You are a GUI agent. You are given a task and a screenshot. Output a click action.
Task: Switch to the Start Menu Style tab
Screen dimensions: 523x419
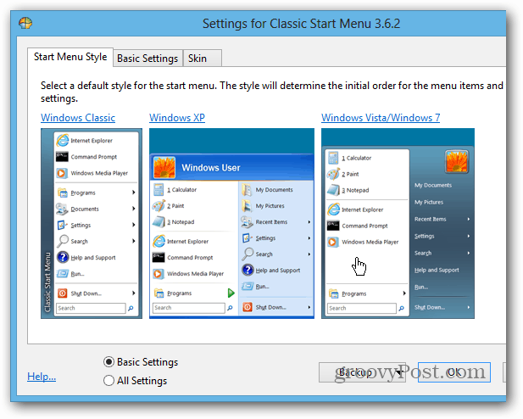[70, 57]
